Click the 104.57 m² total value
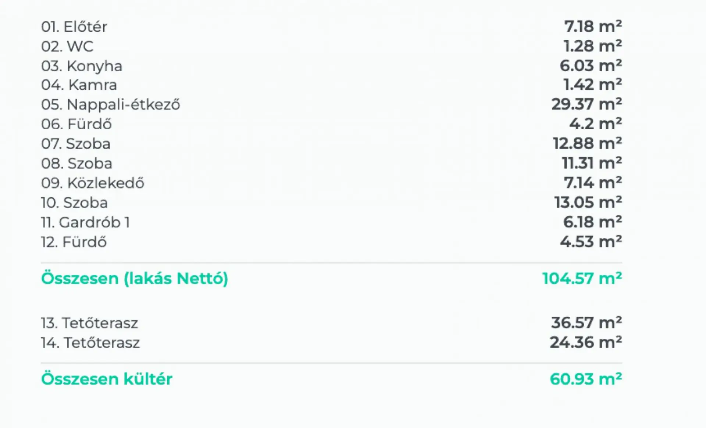This screenshot has width=706, height=428. coord(582,278)
